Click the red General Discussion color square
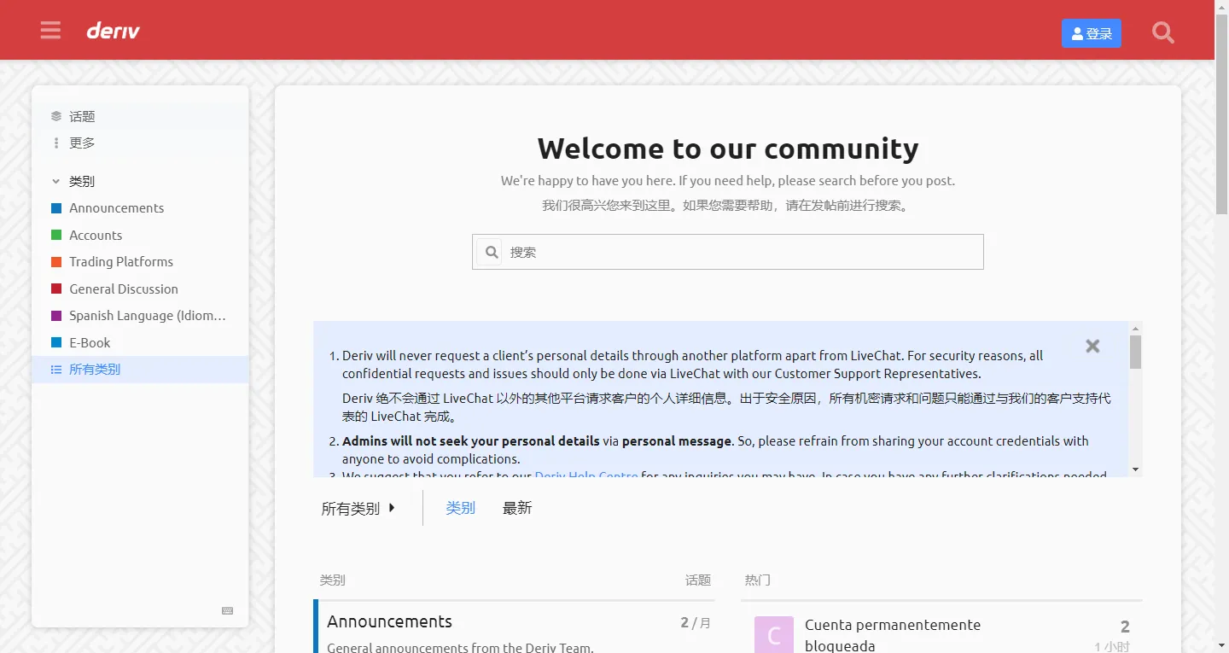This screenshot has height=653, width=1229. [x=56, y=289]
